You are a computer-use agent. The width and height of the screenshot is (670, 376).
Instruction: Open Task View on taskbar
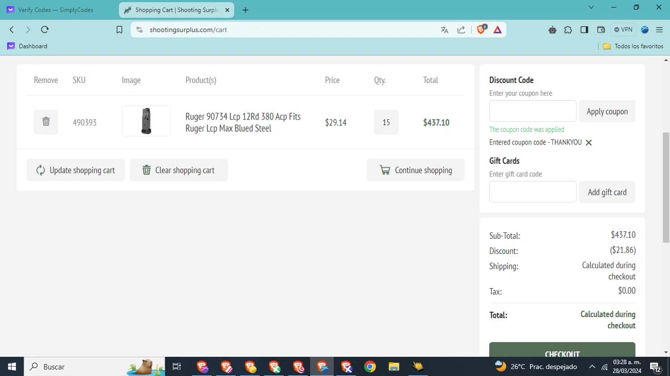(x=177, y=367)
